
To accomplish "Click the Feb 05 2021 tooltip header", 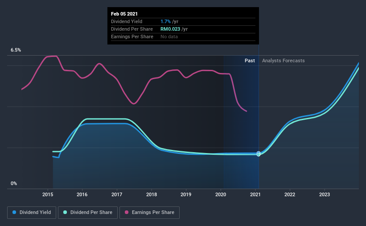I will (124, 14).
